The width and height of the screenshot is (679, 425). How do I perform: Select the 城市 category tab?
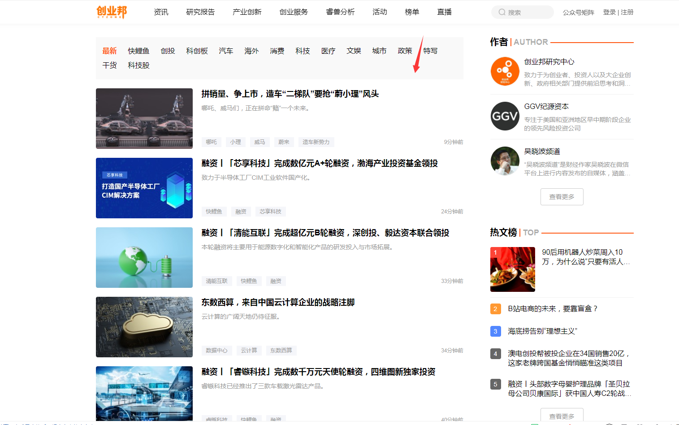pos(379,51)
